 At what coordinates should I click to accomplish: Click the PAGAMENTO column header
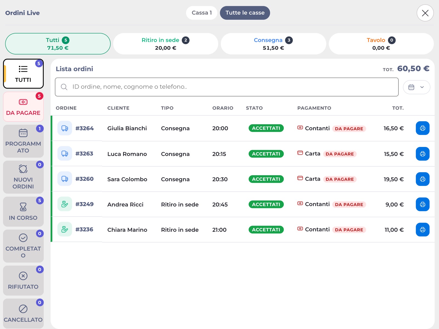[x=314, y=108]
